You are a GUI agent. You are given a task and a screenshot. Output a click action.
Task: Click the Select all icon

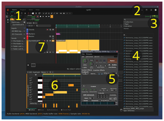36,13
